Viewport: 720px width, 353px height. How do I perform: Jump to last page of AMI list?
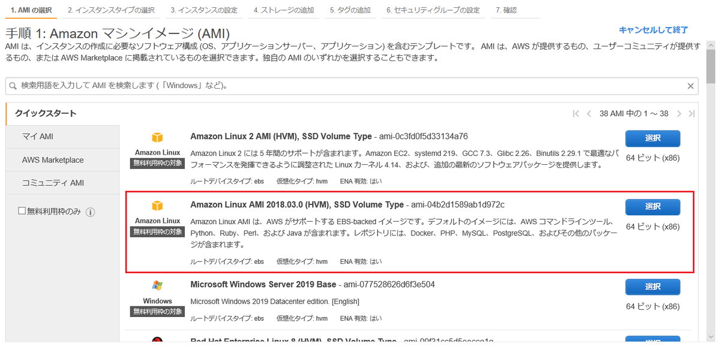click(692, 114)
